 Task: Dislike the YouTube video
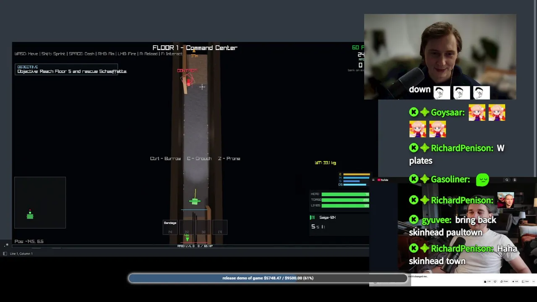tap(495, 281)
